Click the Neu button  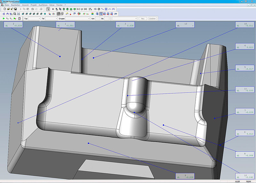pyautogui.click(x=143, y=19)
